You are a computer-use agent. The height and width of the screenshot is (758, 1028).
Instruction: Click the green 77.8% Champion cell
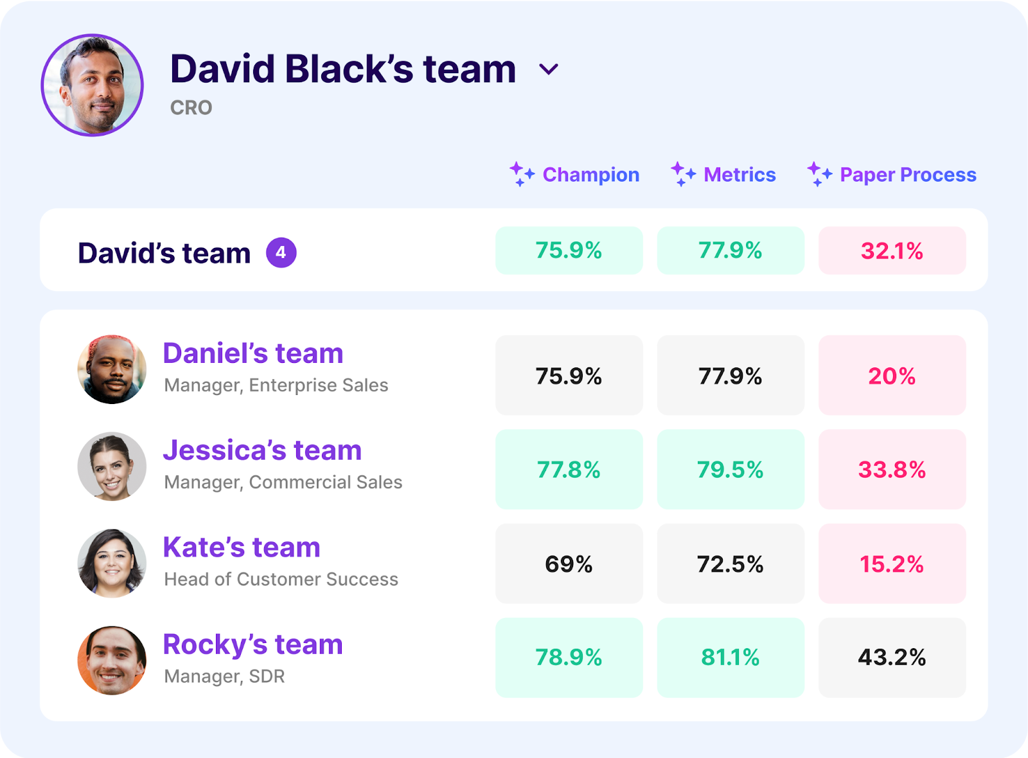(569, 470)
